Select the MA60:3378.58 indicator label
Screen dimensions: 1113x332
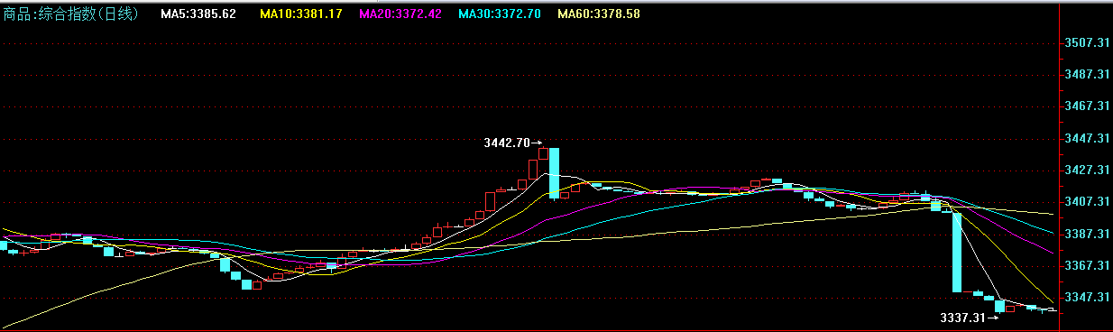[599, 14]
